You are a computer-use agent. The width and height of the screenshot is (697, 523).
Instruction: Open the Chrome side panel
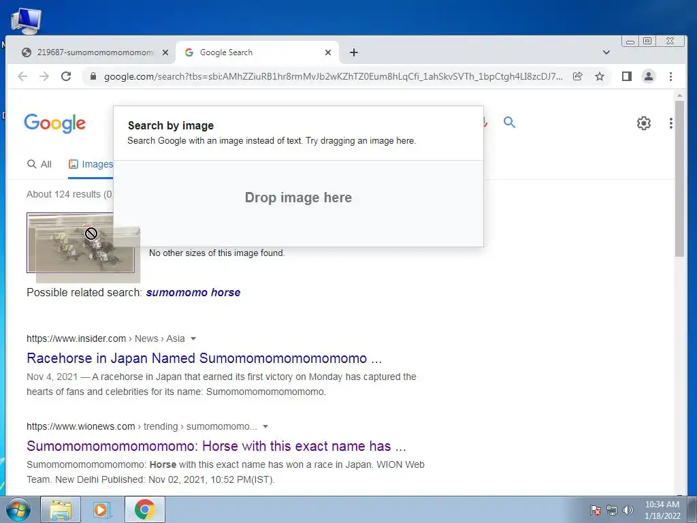(x=627, y=76)
